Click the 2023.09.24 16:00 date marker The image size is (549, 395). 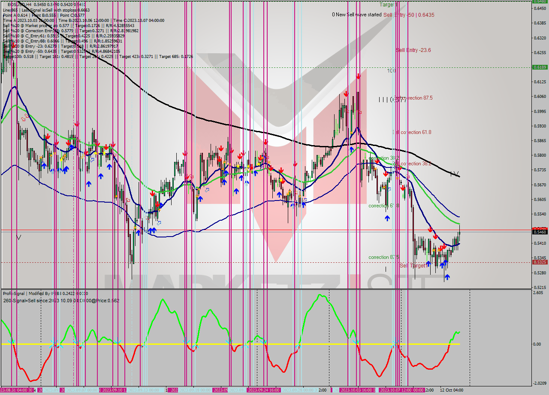(x=264, y=390)
